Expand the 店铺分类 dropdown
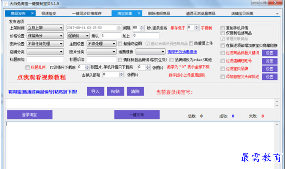This screenshot has height=169, width=285. click(45, 52)
